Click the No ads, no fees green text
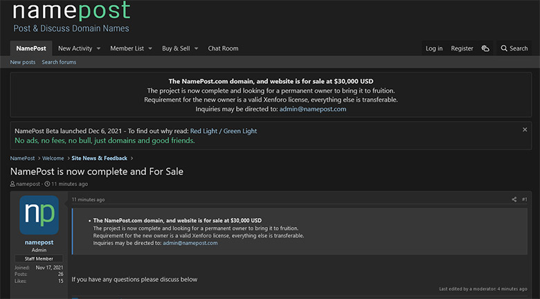This screenshot has width=540, height=299. [105, 141]
